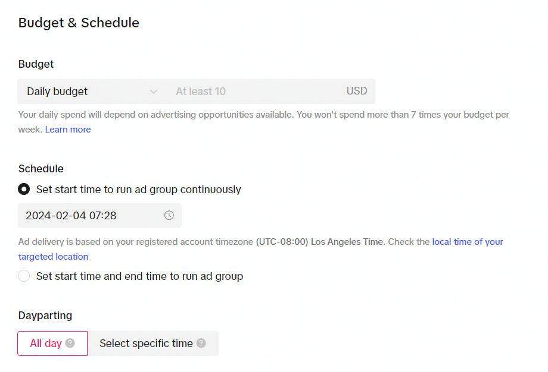The image size is (548, 372).
Task: Click the Schedule section heading
Action: pyautogui.click(x=41, y=169)
